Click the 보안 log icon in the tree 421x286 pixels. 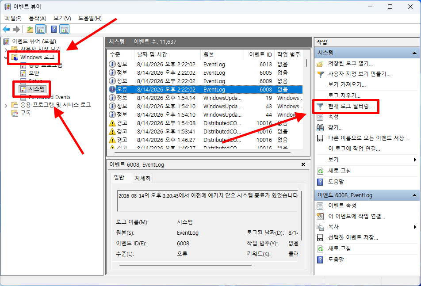(23, 73)
